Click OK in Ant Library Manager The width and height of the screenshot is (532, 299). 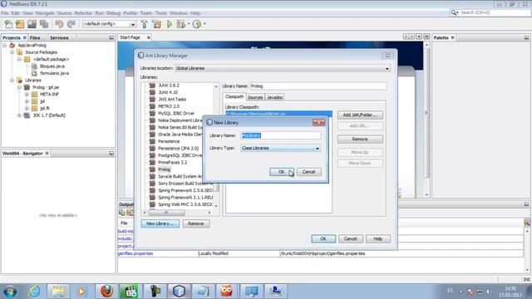tap(323, 239)
